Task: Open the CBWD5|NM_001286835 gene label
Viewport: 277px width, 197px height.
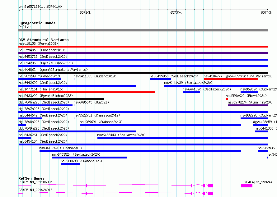Action: coord(35,182)
